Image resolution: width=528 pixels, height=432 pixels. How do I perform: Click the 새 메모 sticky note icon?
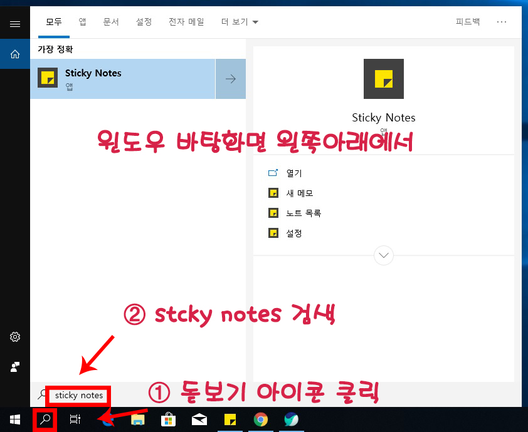click(273, 193)
